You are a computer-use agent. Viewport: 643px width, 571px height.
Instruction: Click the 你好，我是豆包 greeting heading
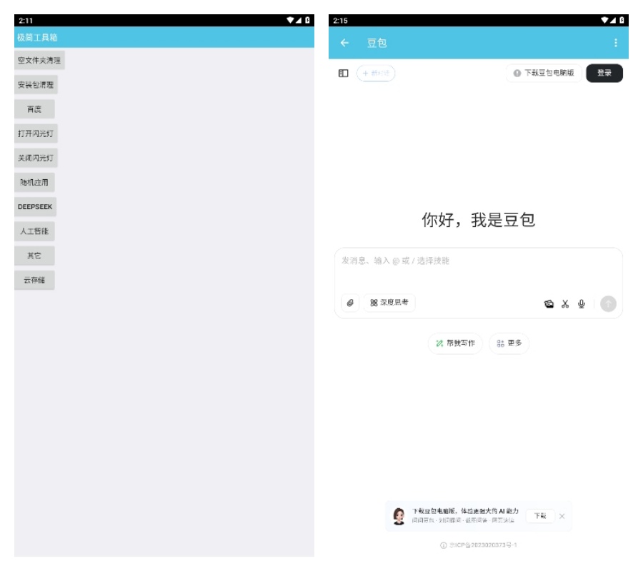[x=478, y=220]
